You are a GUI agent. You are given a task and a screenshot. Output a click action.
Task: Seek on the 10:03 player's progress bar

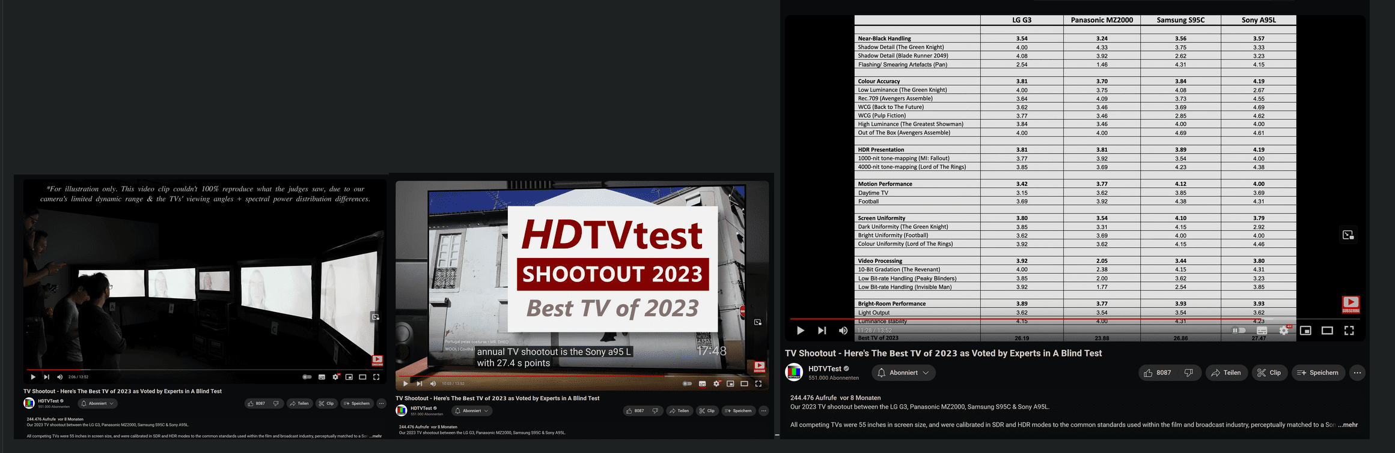pyautogui.click(x=582, y=376)
